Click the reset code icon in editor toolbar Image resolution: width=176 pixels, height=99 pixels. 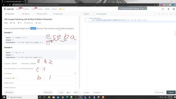(163, 14)
